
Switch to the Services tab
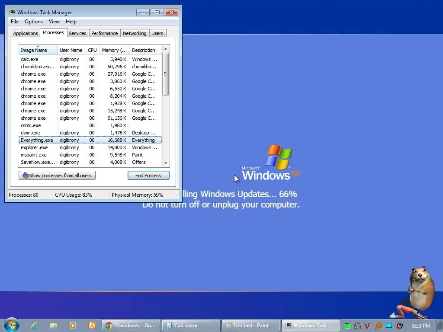tap(77, 33)
